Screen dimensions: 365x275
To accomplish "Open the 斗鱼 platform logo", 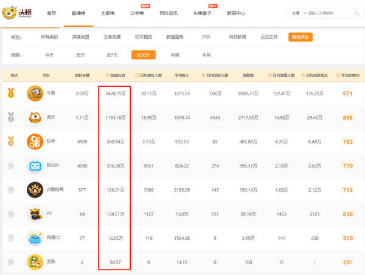I will coord(35,93).
